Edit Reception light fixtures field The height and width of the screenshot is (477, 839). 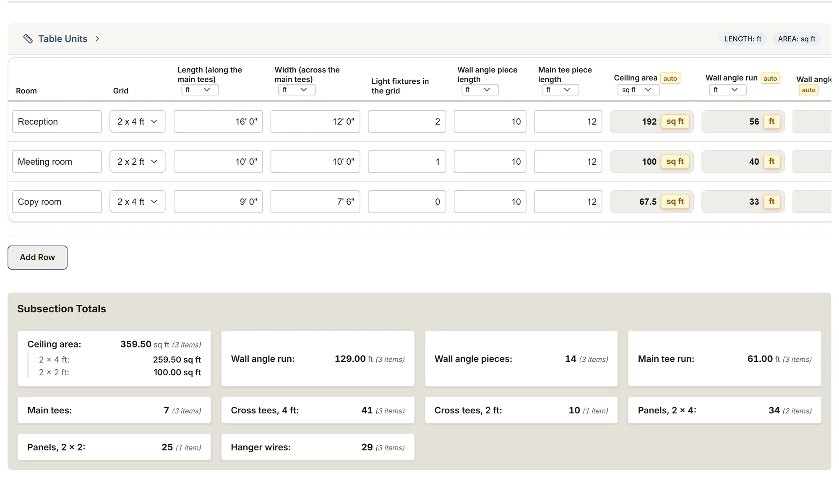407,122
